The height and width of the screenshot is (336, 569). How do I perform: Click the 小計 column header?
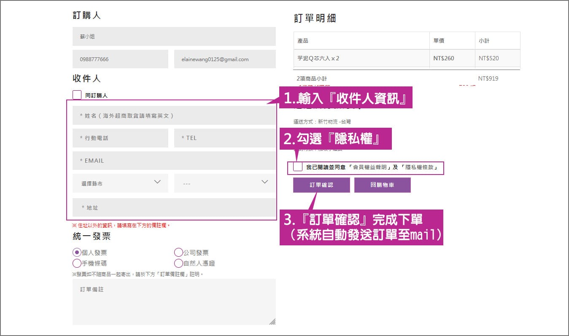(x=497, y=40)
